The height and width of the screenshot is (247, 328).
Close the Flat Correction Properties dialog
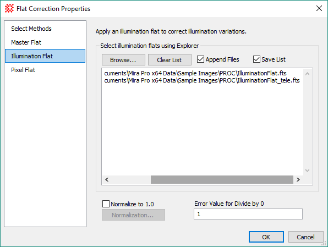319,8
